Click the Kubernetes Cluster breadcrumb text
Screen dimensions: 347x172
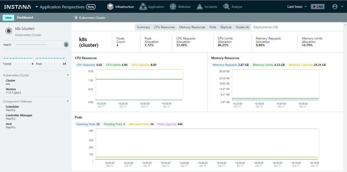[x=92, y=18]
